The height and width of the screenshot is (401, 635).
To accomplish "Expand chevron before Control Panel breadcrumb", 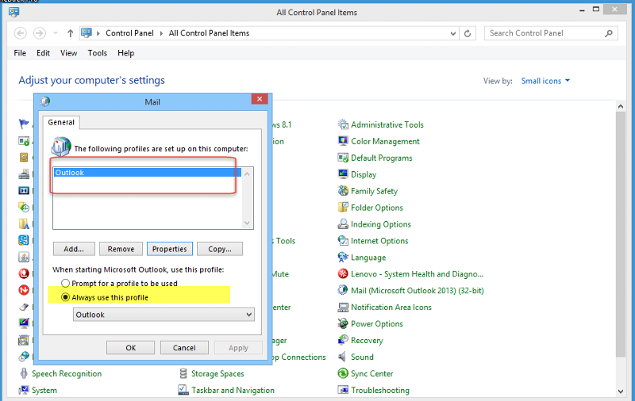I will (98, 33).
